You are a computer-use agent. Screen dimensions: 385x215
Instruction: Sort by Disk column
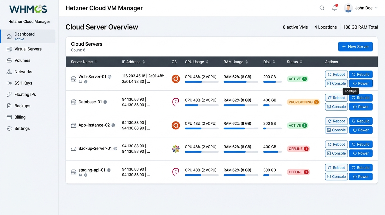274,62
